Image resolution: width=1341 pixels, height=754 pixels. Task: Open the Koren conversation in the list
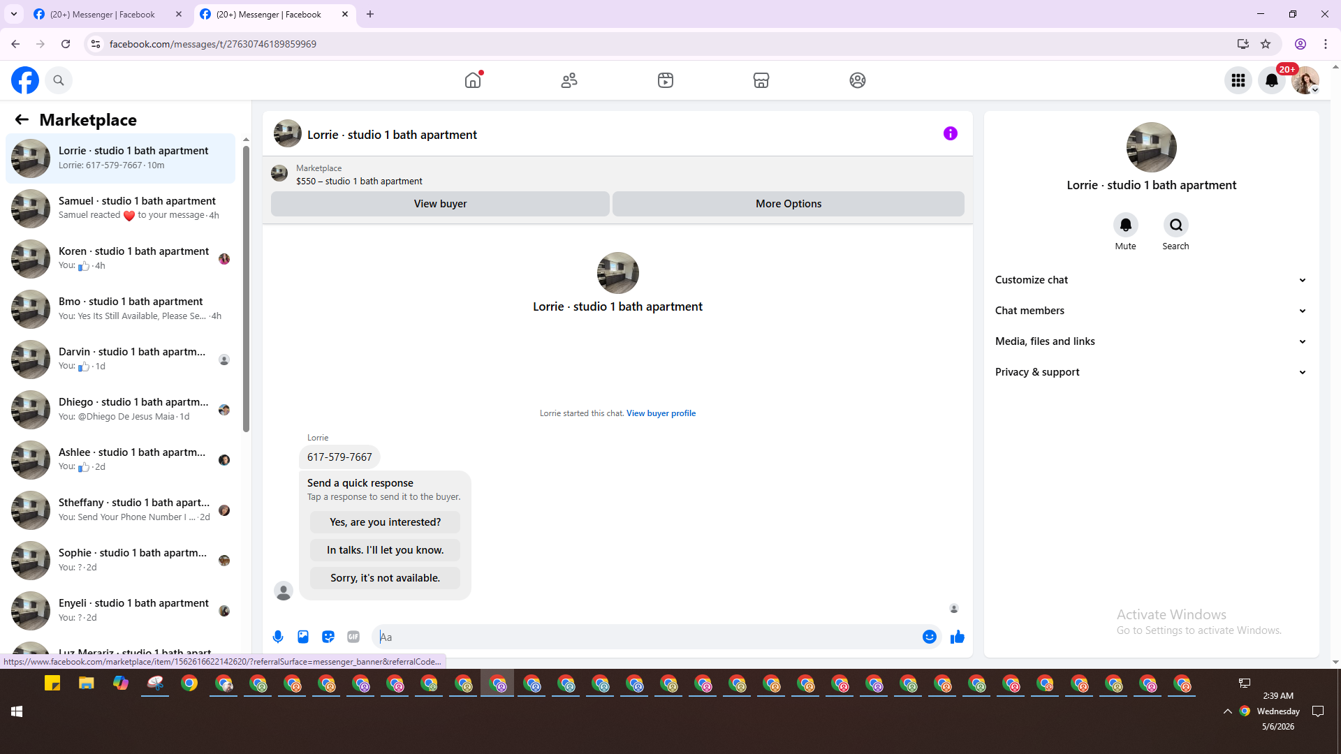(x=120, y=259)
